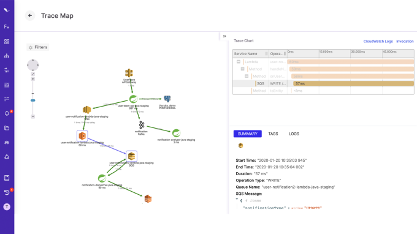This screenshot has height=234, width=417.
Task: Open the CloudWatch Logs link
Action: point(378,42)
